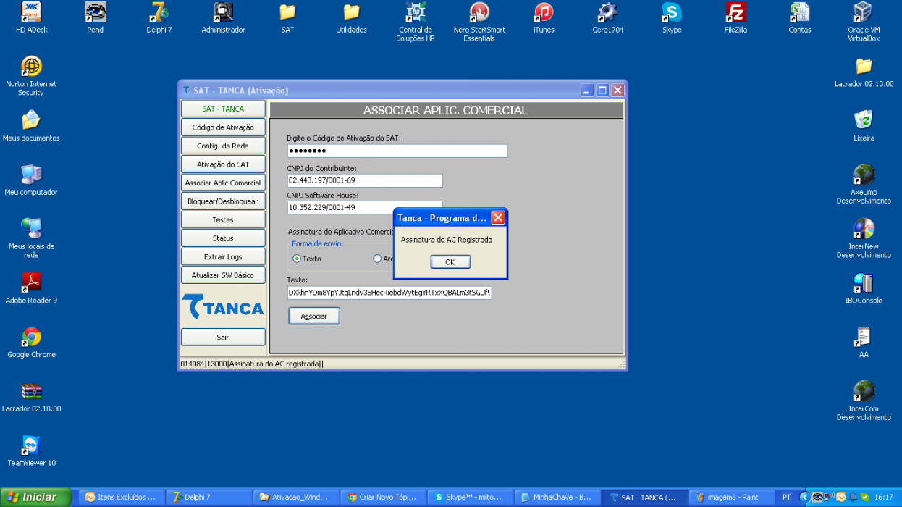
Task: Open IBOConsole desktop icon
Action: click(864, 282)
